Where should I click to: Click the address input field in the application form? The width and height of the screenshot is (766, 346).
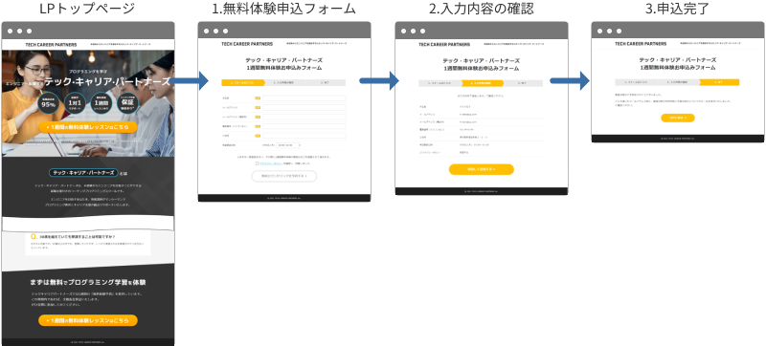coord(304,136)
